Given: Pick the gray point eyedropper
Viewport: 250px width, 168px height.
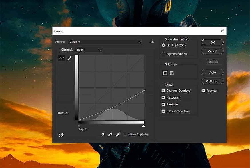Looking at the screenshot, I should pyautogui.click(x=110, y=134).
